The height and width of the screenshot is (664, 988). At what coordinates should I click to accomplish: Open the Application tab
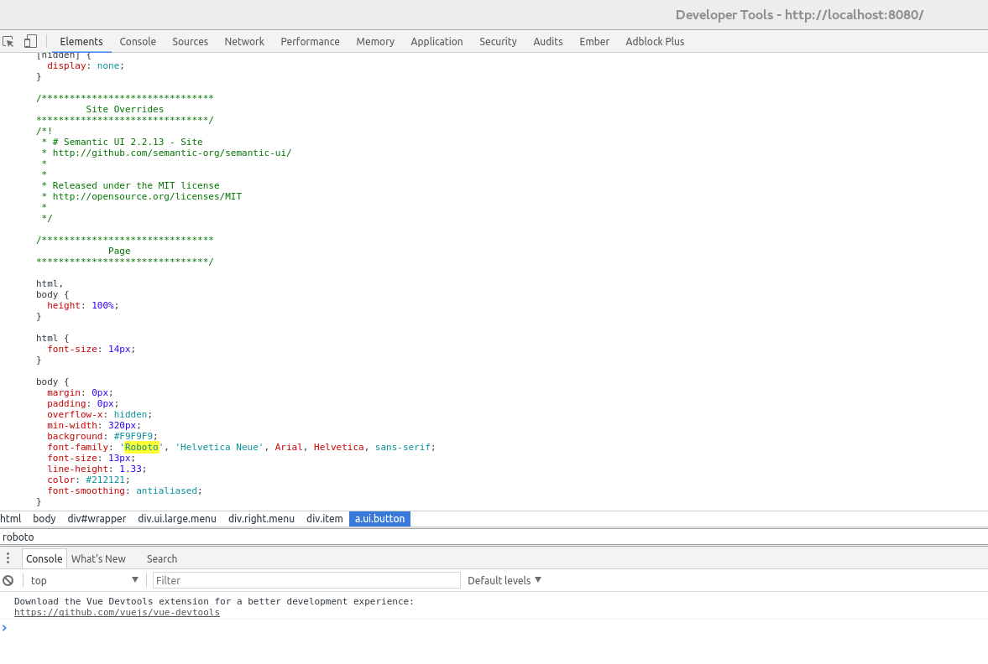(436, 42)
